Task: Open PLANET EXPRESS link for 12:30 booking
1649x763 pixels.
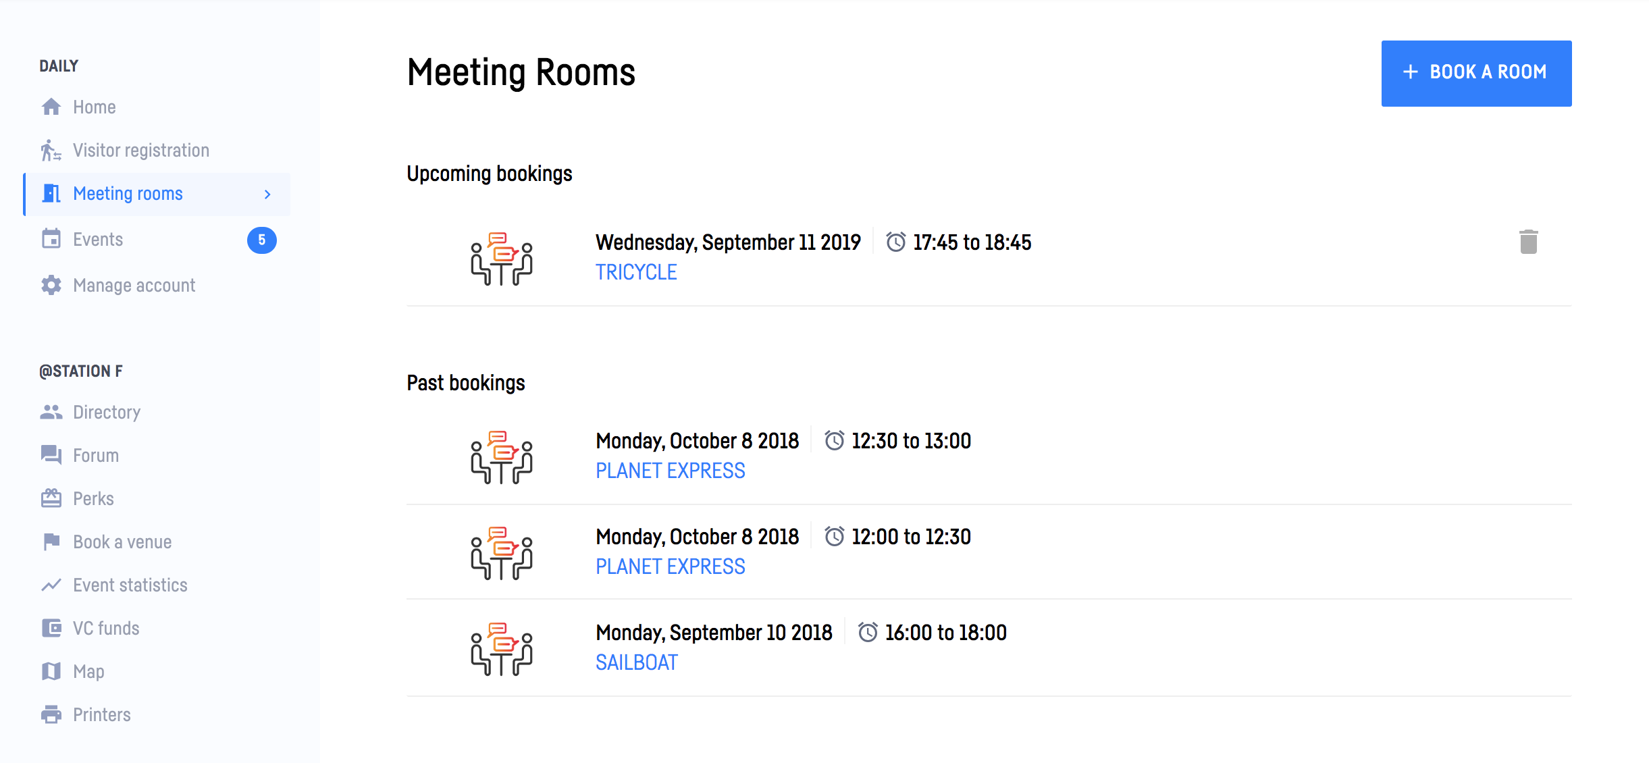Action: coord(670,471)
